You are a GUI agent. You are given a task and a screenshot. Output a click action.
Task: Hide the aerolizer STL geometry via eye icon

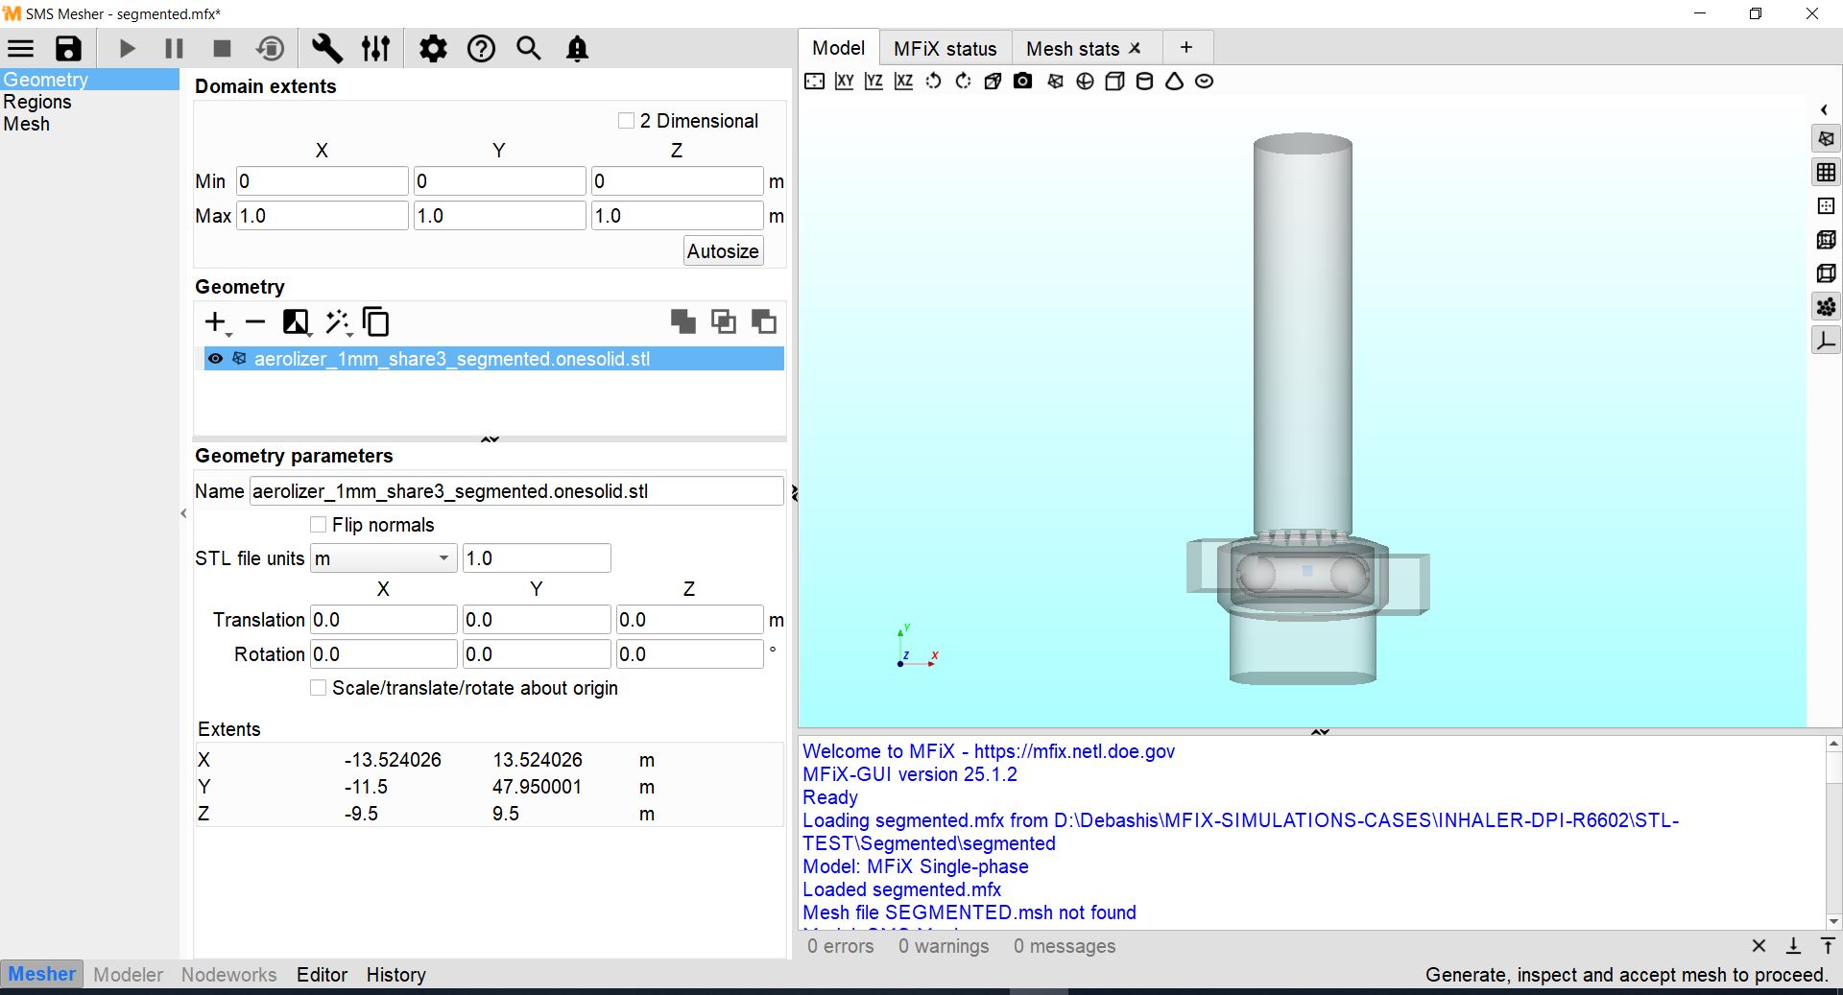[215, 359]
